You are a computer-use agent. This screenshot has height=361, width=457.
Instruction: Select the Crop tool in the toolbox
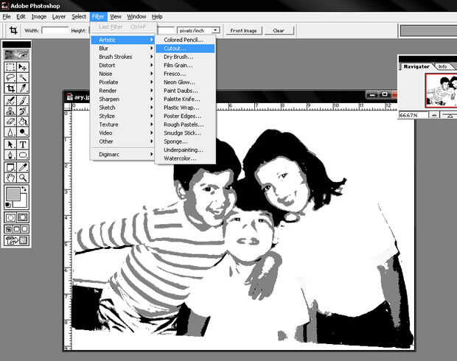coord(10,88)
